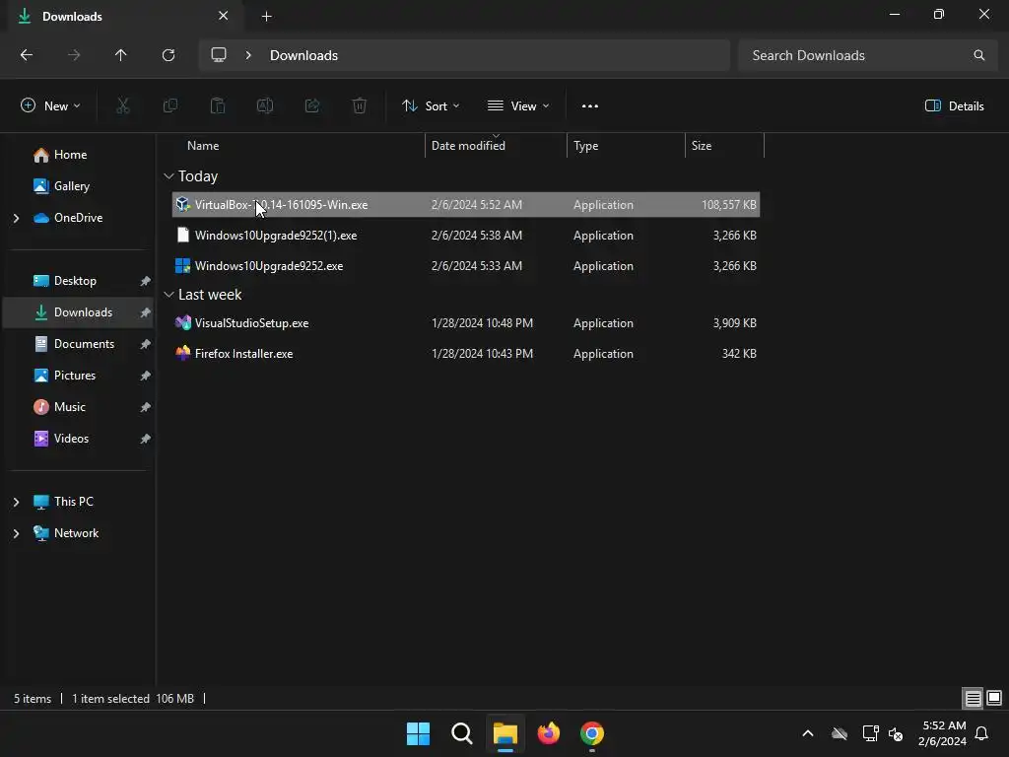Viewport: 1009px width, 757px height.
Task: Expand the Network tree node
Action: pyautogui.click(x=16, y=533)
